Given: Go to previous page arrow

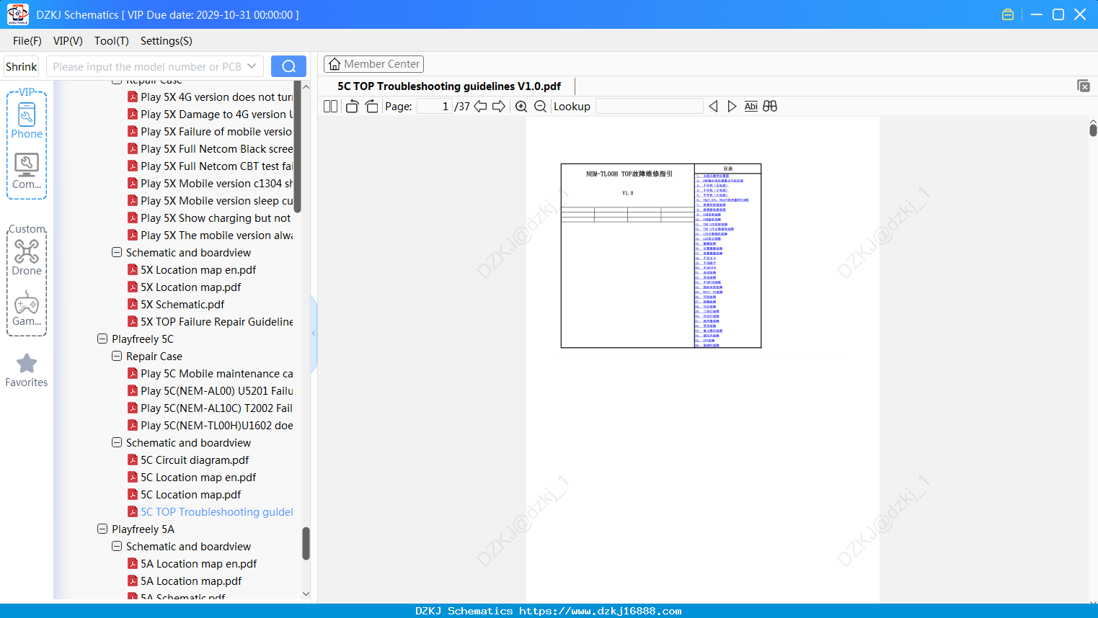Looking at the screenshot, I should [x=480, y=106].
